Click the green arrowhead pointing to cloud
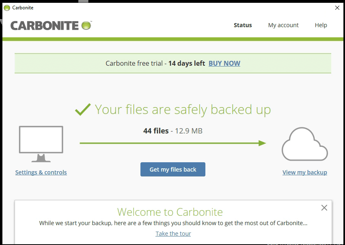The image size is (345, 245). (x=262, y=143)
